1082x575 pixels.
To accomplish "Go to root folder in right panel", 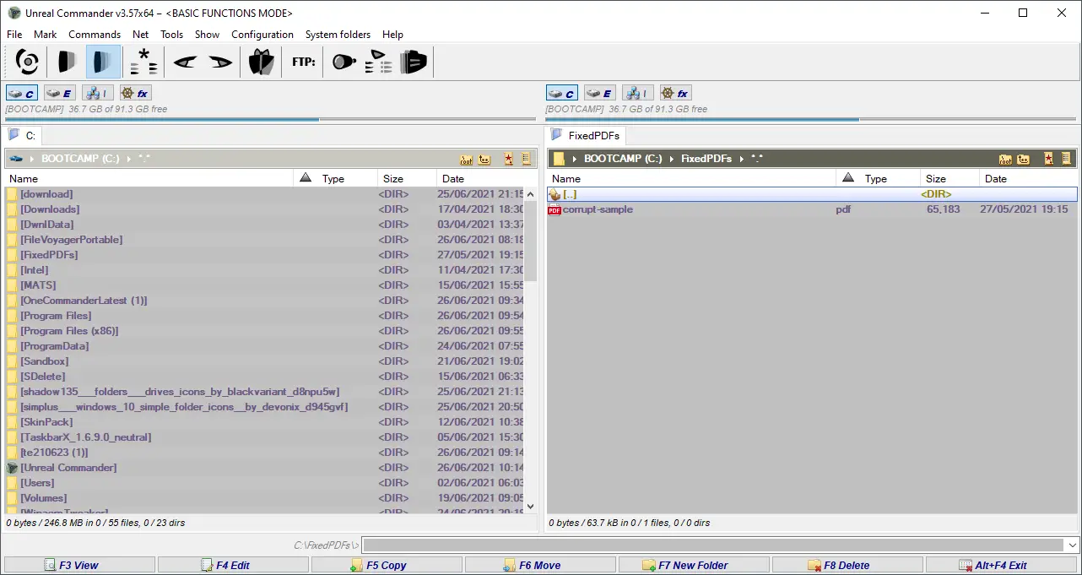I will (x=1006, y=159).
